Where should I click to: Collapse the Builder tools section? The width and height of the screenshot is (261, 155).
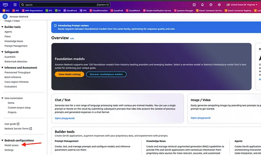[x=2, y=27]
